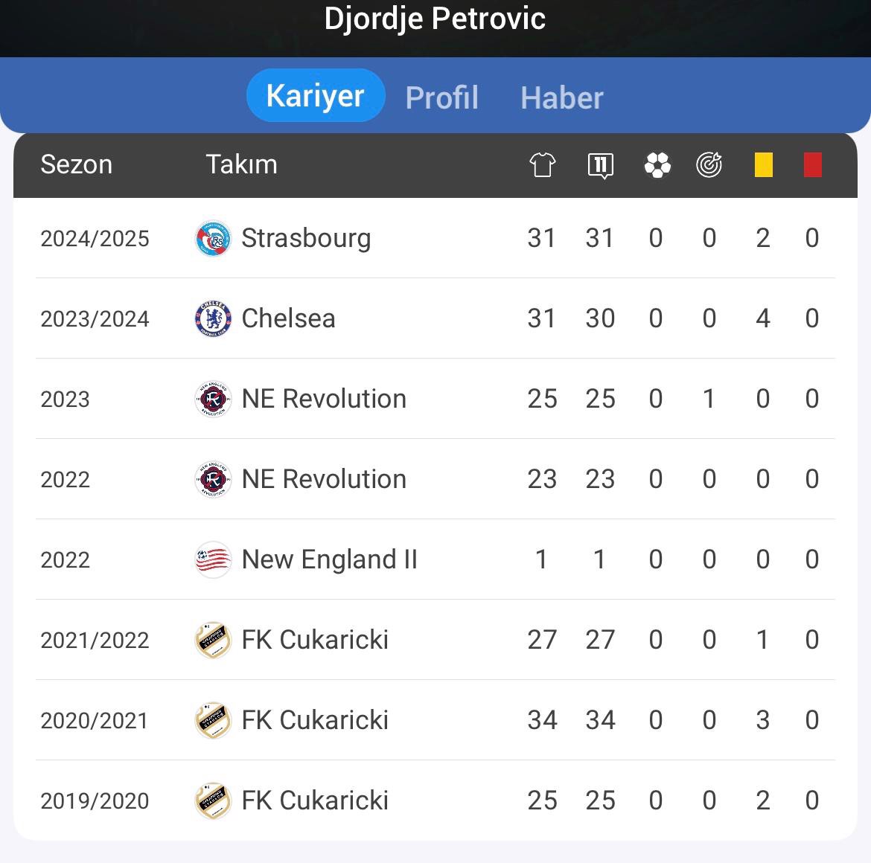The width and height of the screenshot is (871, 863).
Task: Click the jersey appearances column icon
Action: 542,165
